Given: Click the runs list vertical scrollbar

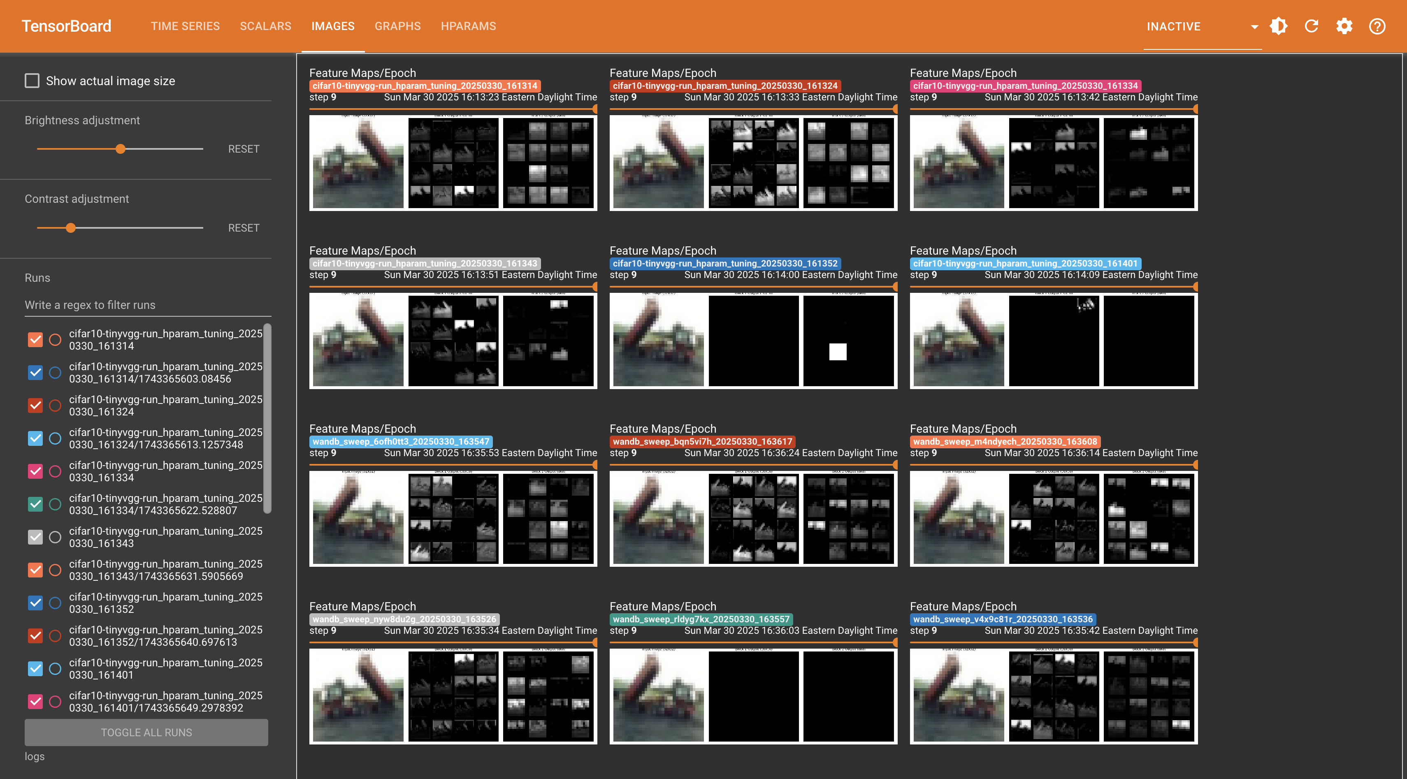Looking at the screenshot, I should [x=267, y=419].
